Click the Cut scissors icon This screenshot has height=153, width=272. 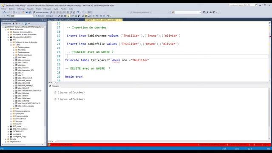tap(68, 12)
